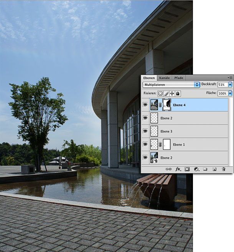The width and height of the screenshot is (234, 252).
Task: Hide the upper Ebene 2 layer
Action: tap(145, 118)
